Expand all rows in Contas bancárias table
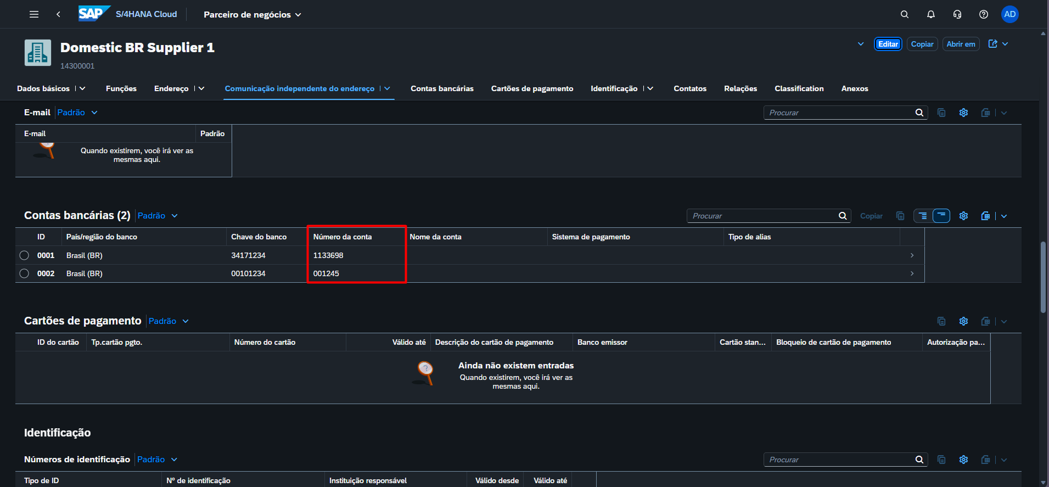Screen dimensions: 1049x487 (x=923, y=216)
